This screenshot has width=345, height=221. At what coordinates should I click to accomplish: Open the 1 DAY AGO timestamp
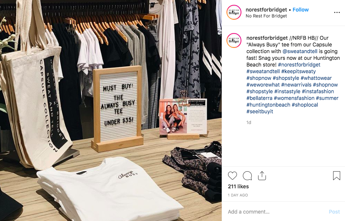tap(238, 195)
